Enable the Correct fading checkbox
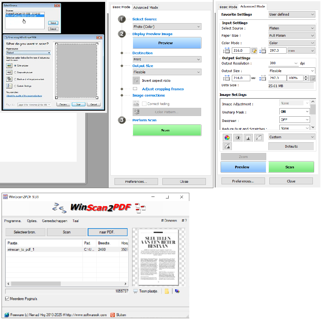The image size is (321, 321). [144, 104]
